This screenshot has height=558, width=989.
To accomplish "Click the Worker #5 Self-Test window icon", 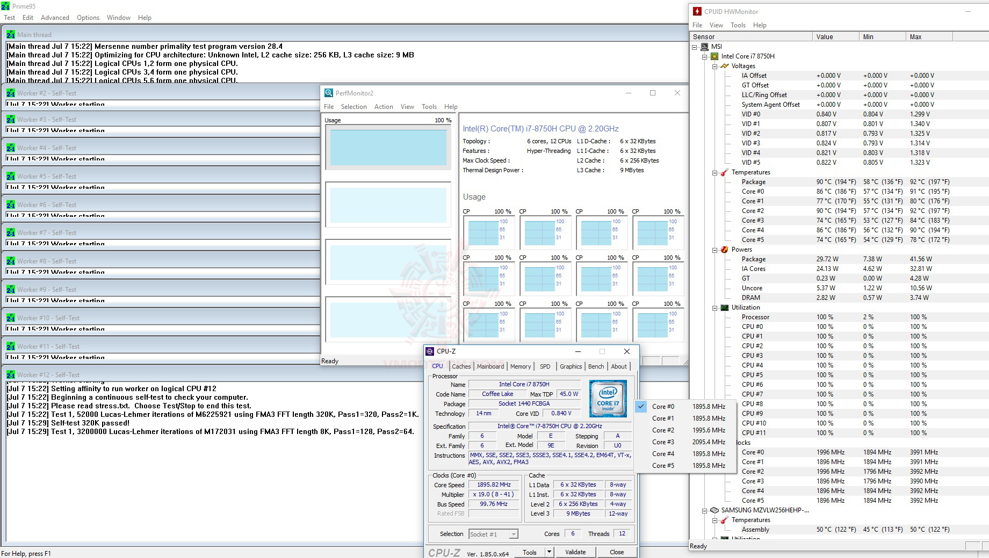I will click(x=10, y=176).
